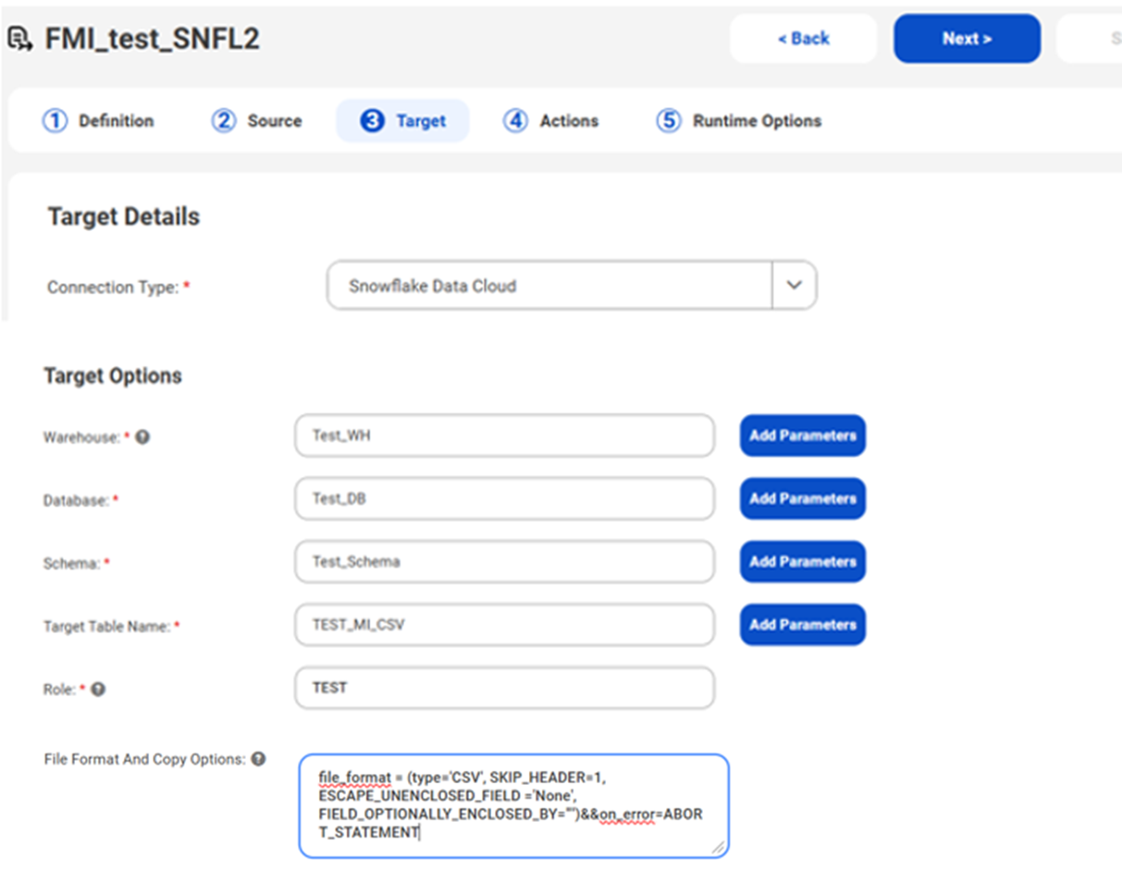Click the step 4 circle for Actions
The image size is (1122, 894).
pyautogui.click(x=515, y=121)
